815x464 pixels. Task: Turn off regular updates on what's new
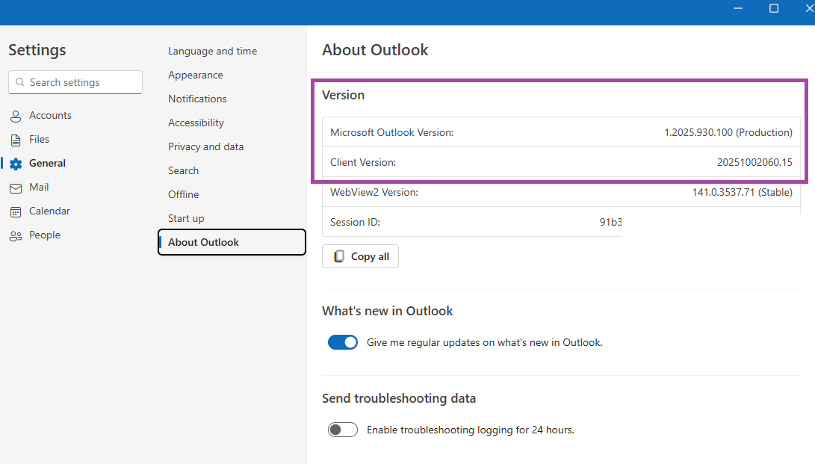tap(343, 342)
